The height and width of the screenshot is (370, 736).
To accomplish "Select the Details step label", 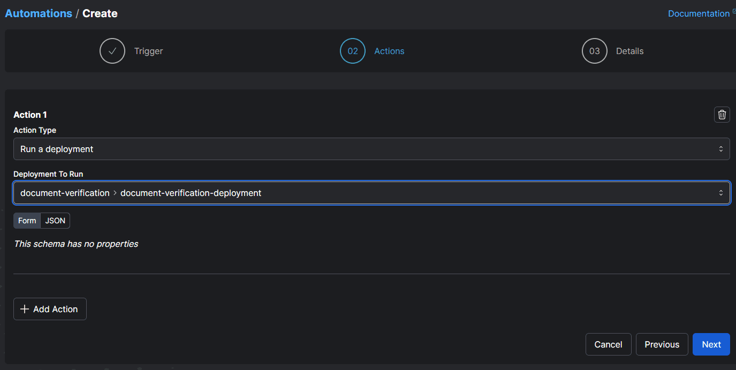I will 629,51.
